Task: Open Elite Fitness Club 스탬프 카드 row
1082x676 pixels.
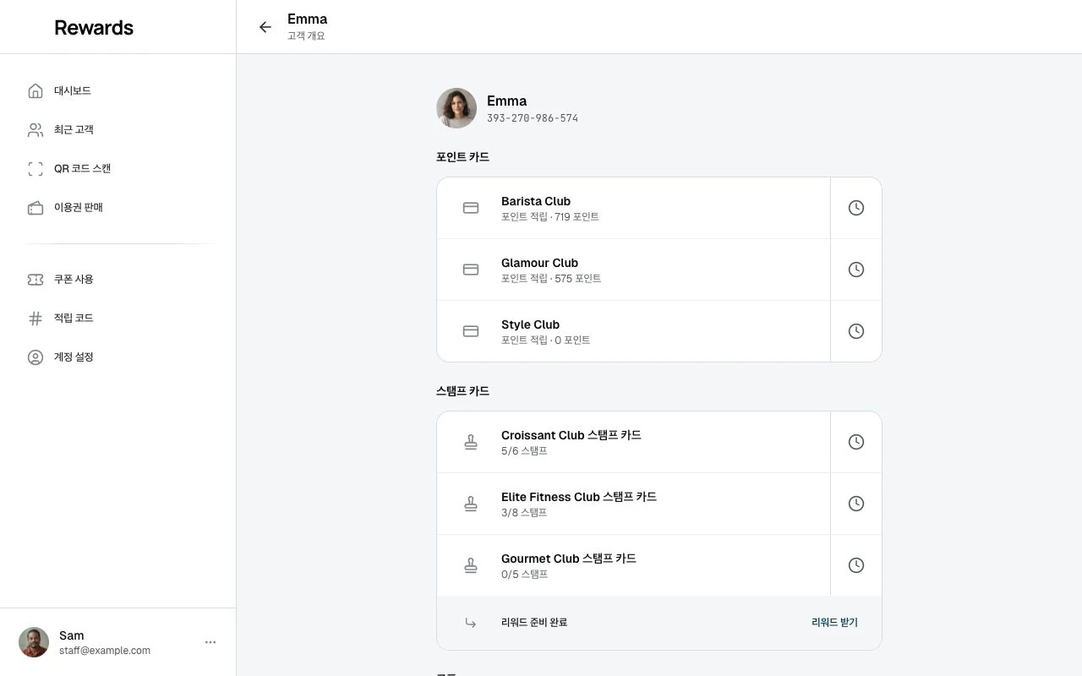Action: (x=634, y=504)
